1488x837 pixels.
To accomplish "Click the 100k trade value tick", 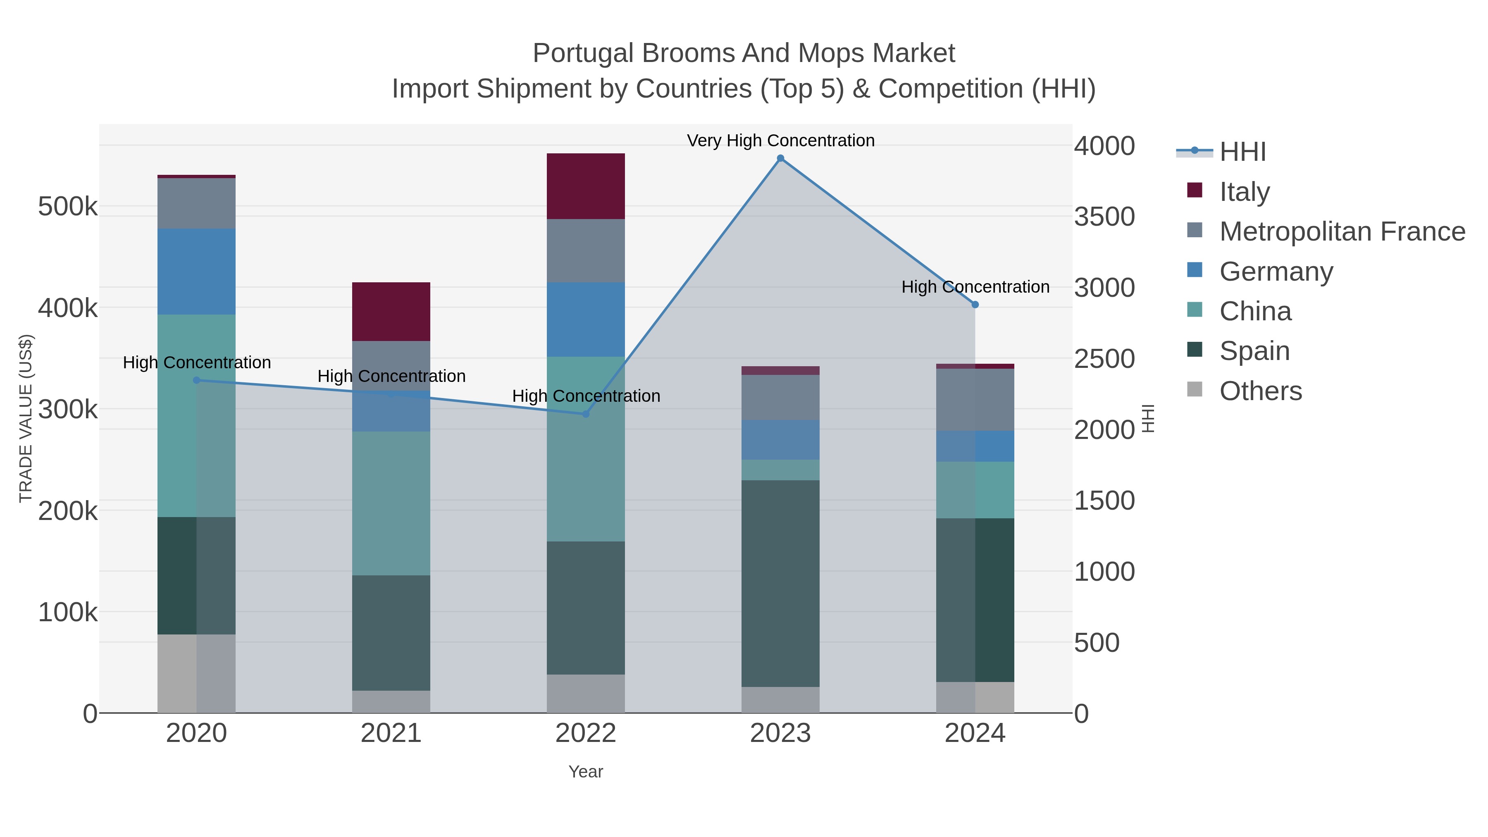I will (x=68, y=612).
